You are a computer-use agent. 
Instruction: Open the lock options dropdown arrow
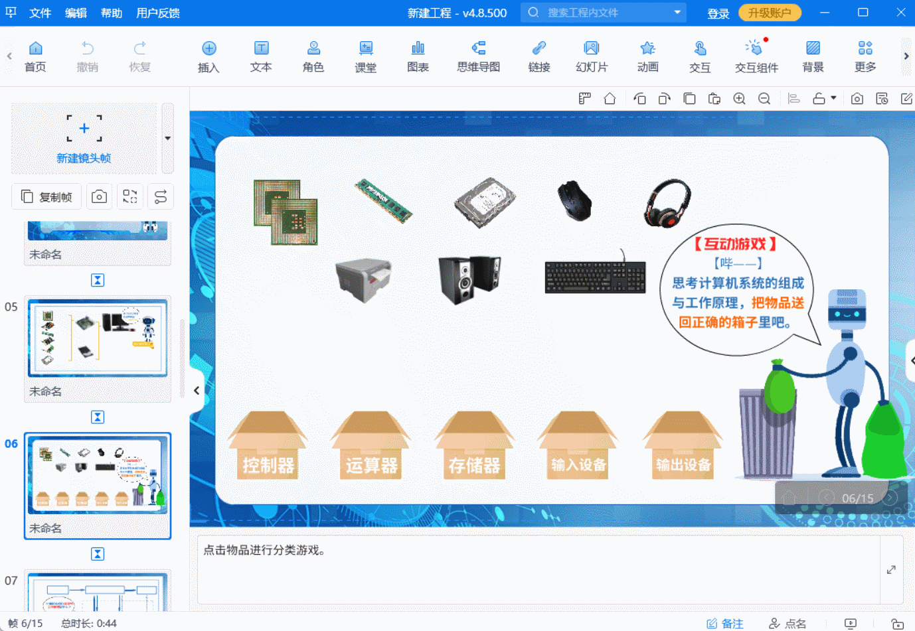click(x=833, y=98)
